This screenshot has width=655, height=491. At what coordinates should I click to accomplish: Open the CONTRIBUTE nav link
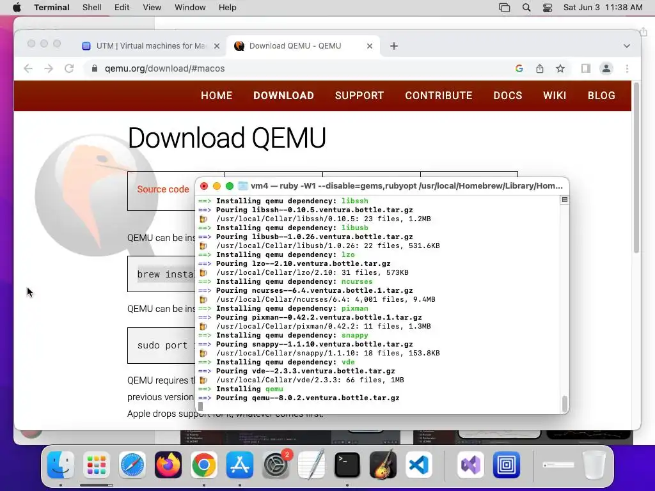[439, 96]
